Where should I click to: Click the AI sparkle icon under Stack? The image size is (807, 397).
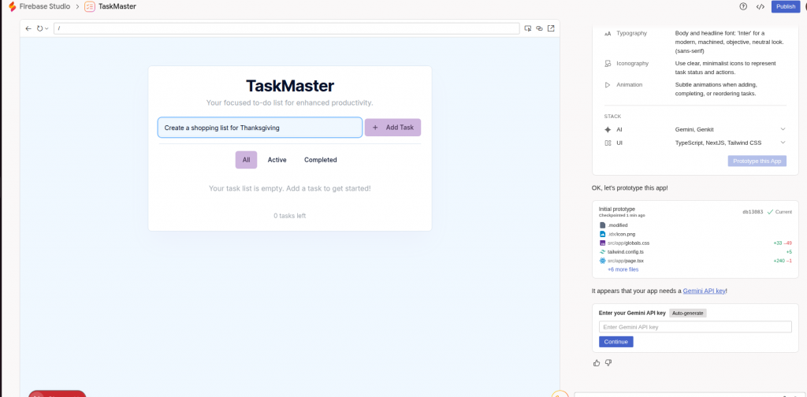[x=608, y=130]
